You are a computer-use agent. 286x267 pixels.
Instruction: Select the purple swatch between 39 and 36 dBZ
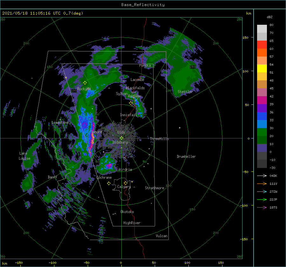point(262,108)
